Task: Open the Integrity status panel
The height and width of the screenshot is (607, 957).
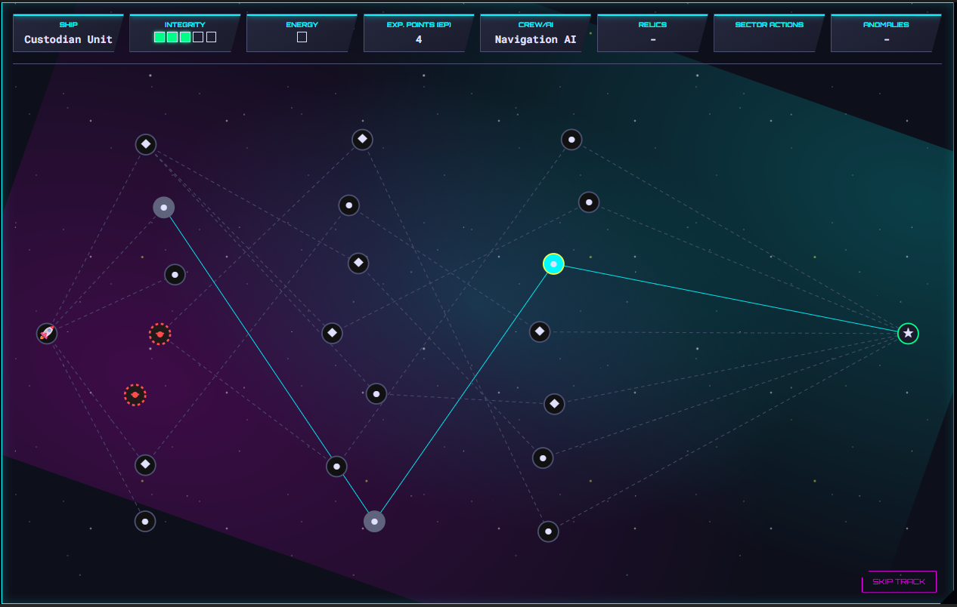Action: pyautogui.click(x=184, y=33)
